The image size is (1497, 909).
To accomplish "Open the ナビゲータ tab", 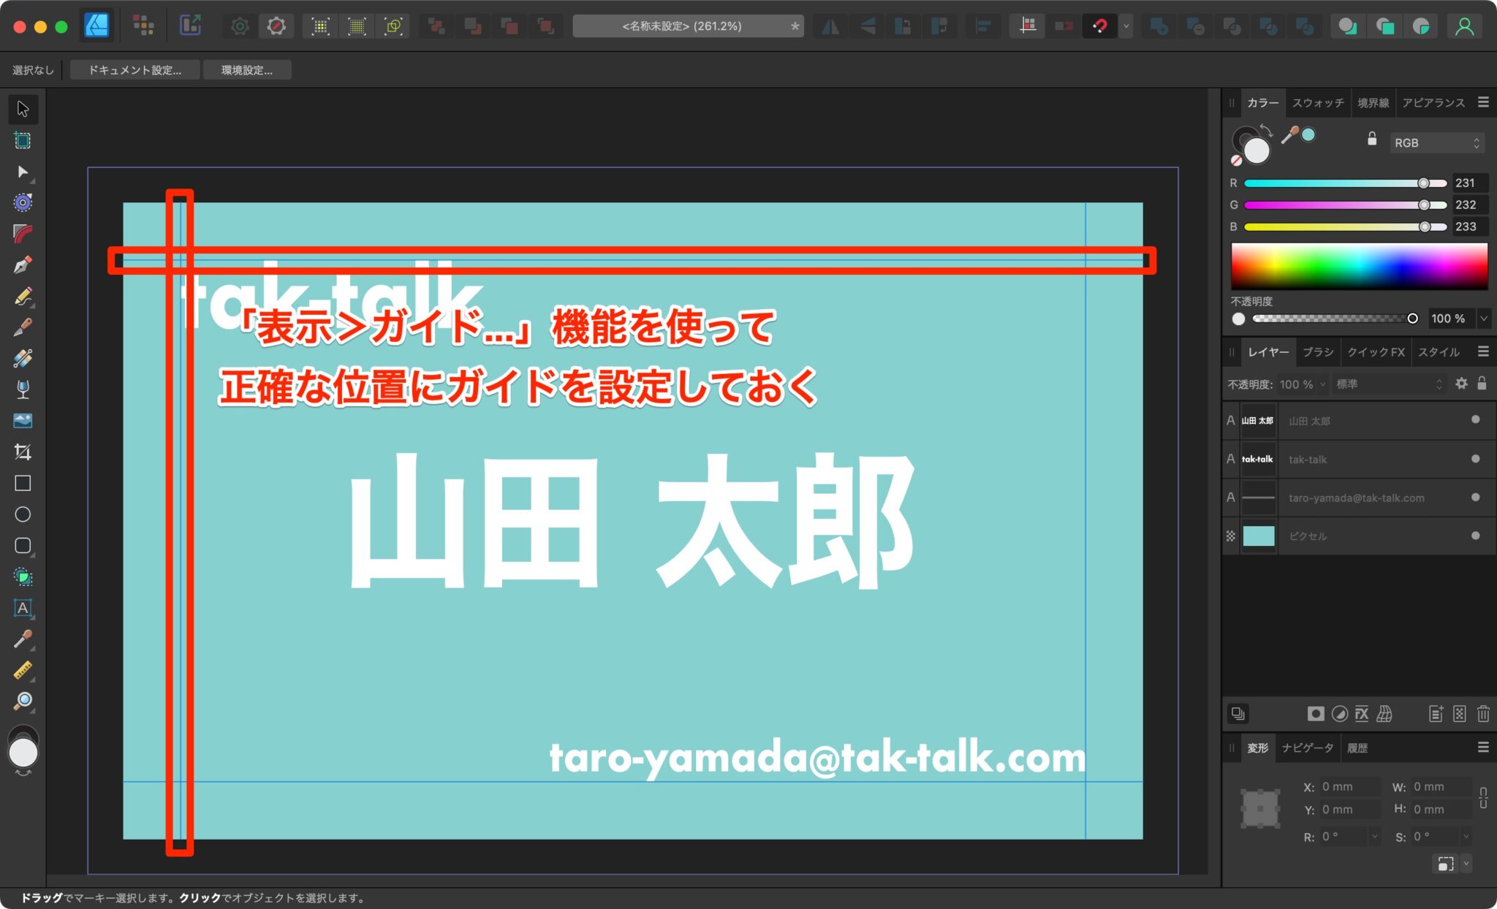I will 1308,748.
